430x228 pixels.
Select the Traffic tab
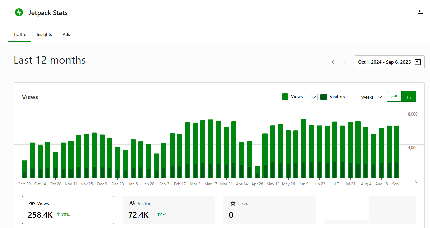pyautogui.click(x=20, y=34)
